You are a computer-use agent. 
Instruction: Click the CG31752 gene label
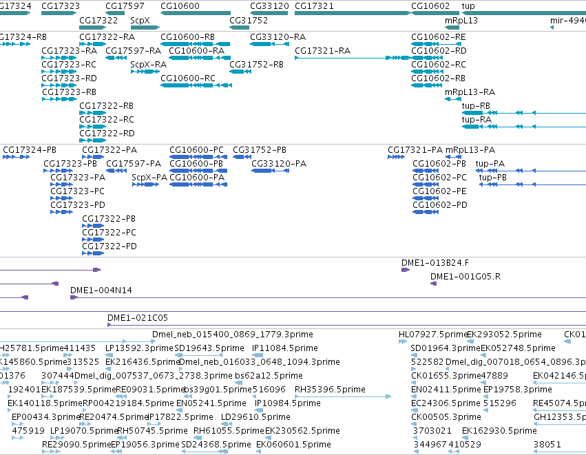click(249, 20)
